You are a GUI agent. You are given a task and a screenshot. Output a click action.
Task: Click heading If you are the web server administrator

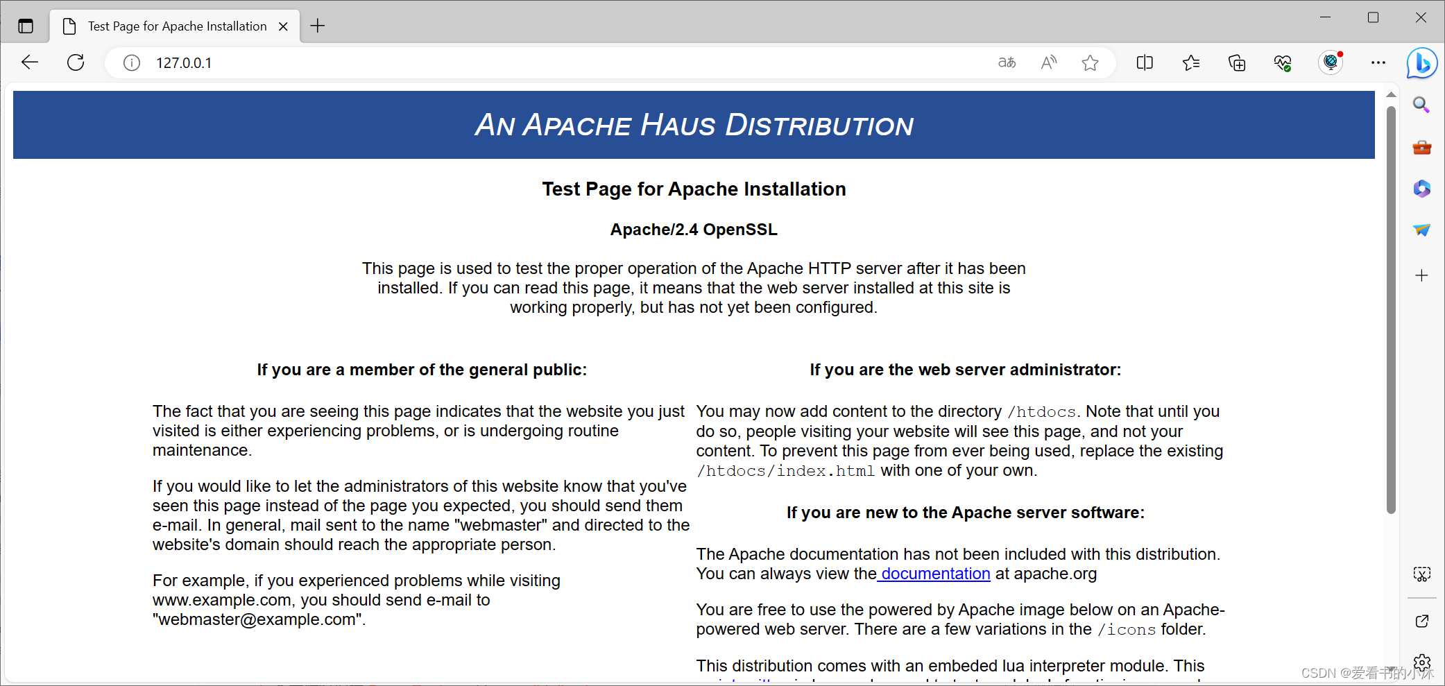965,370
